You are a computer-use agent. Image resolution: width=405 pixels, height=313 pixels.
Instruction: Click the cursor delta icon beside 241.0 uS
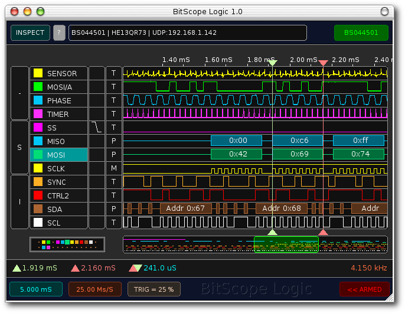click(135, 268)
